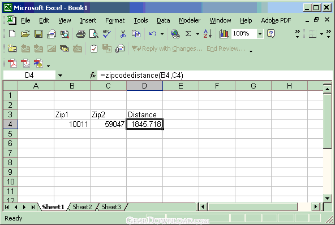Click Convert to Adobe PDF icon
Screen dimensions: 335x225
click(12, 63)
